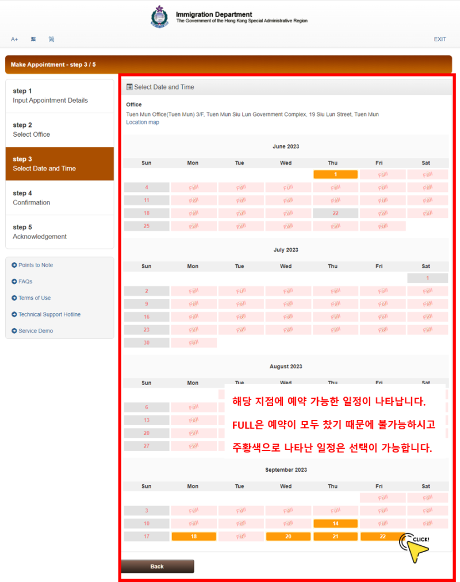Click the EXIT link
Screen dimensions: 460x582
click(x=440, y=39)
